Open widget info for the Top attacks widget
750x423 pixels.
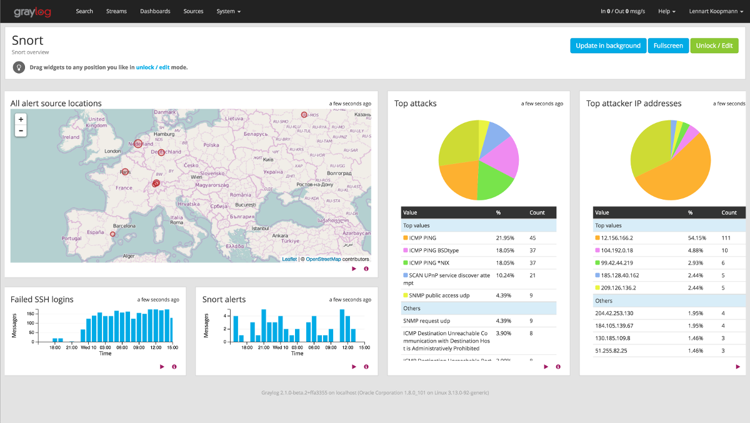[x=557, y=367]
